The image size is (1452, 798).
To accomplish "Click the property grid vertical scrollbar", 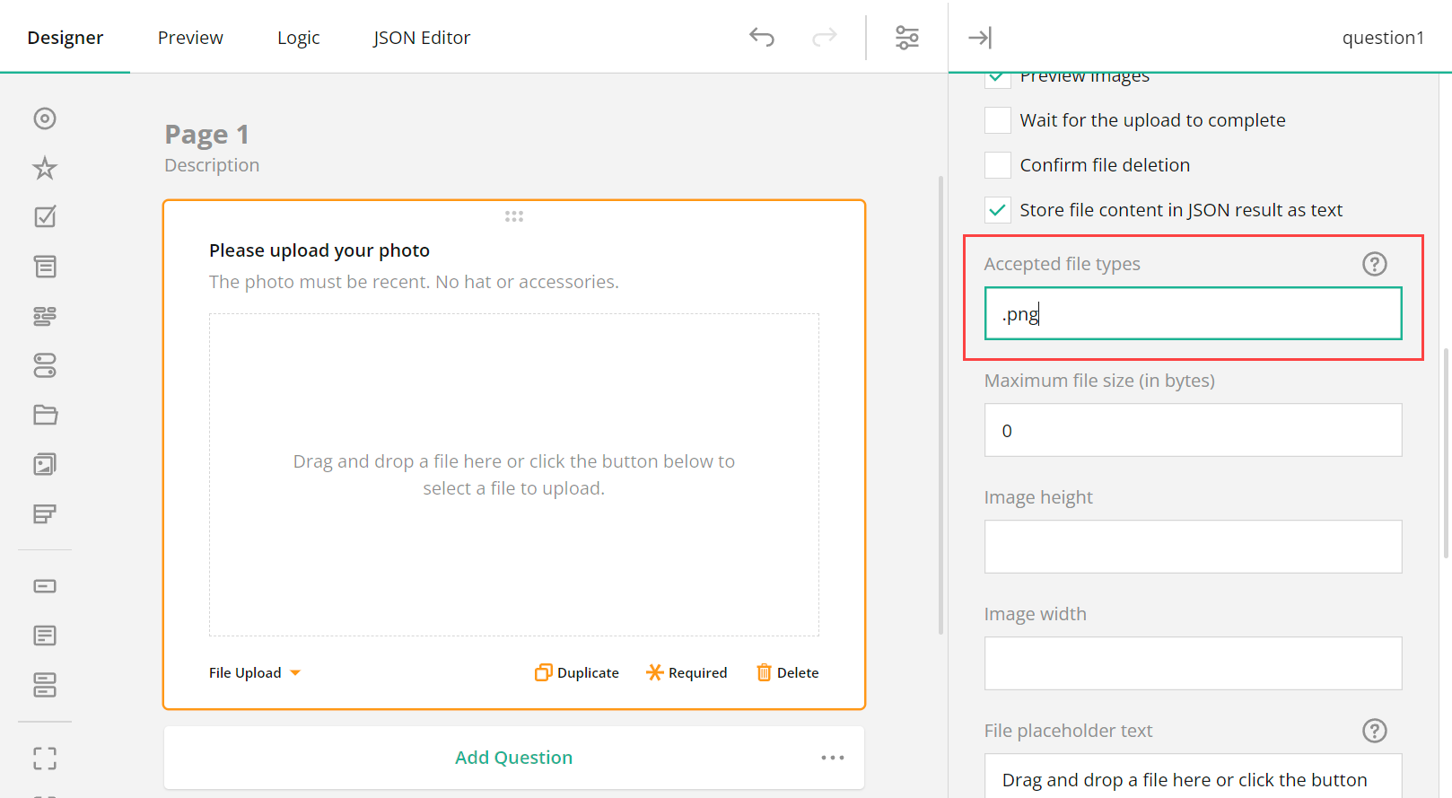I will (x=1446, y=453).
